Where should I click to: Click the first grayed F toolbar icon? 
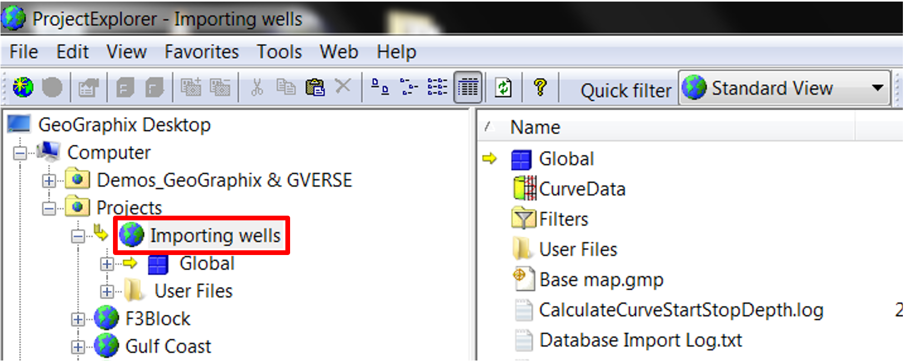pyautogui.click(x=125, y=88)
